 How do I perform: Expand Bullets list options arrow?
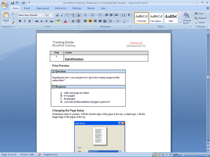89,15
